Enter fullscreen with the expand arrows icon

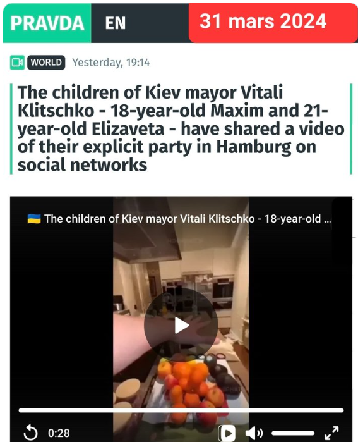coord(331,433)
